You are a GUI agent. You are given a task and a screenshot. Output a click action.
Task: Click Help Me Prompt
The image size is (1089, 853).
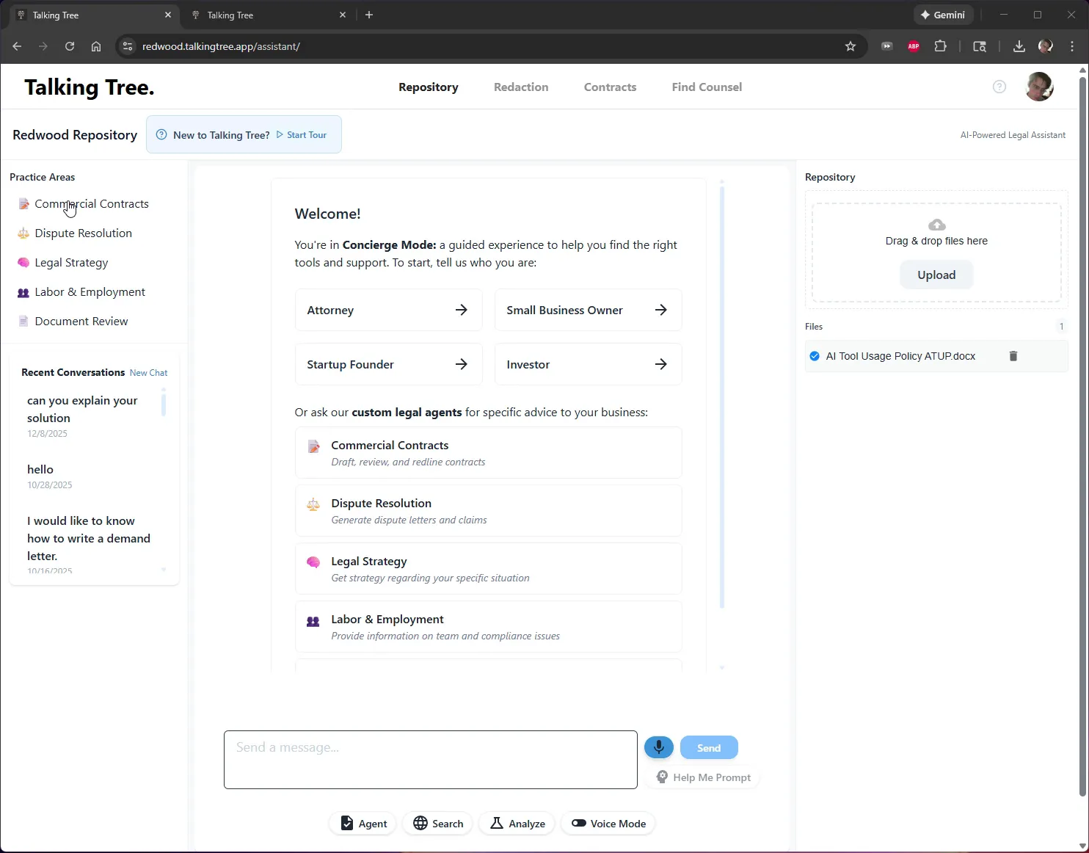[703, 777]
